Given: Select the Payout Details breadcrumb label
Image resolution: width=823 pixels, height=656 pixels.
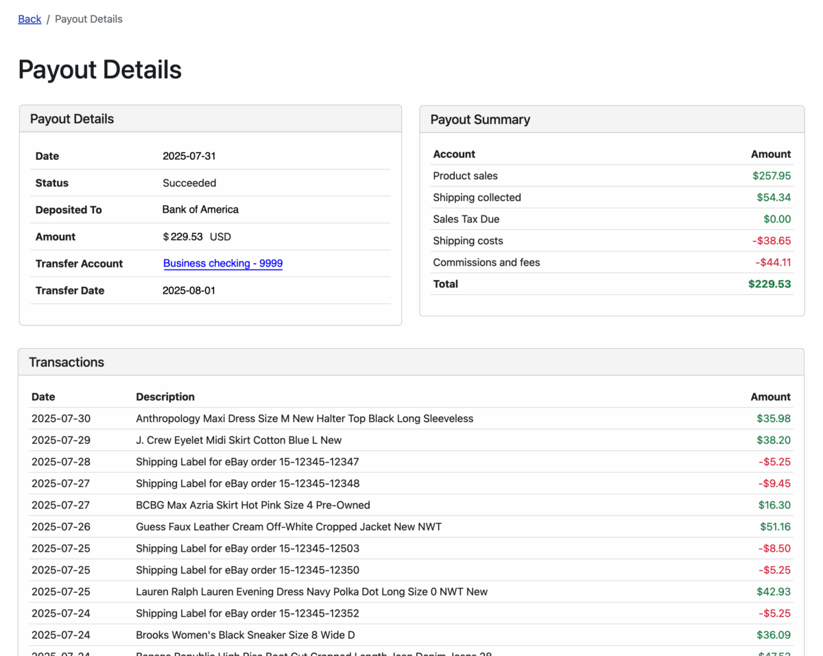Looking at the screenshot, I should [x=88, y=19].
